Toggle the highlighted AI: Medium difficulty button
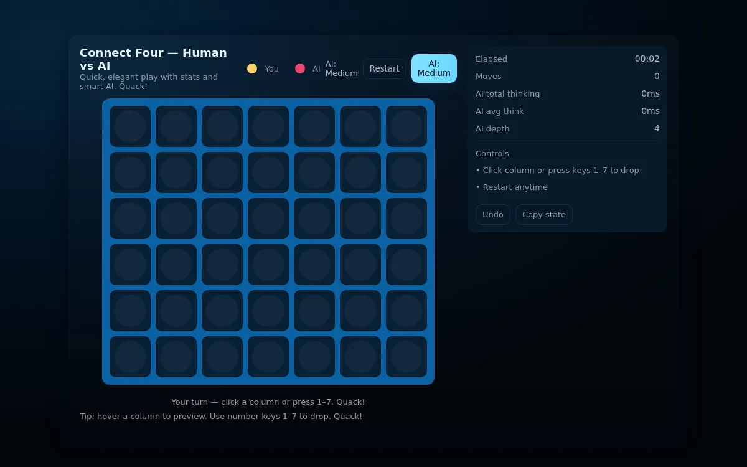This screenshot has width=747, height=467. pos(434,68)
